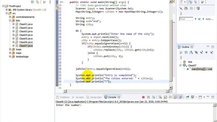
Task: Open Package Explorer View Menu dots
Action: coord(50,2)
